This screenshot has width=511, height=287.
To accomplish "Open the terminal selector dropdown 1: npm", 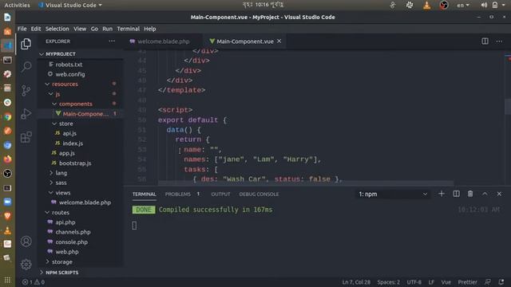I will click(392, 194).
